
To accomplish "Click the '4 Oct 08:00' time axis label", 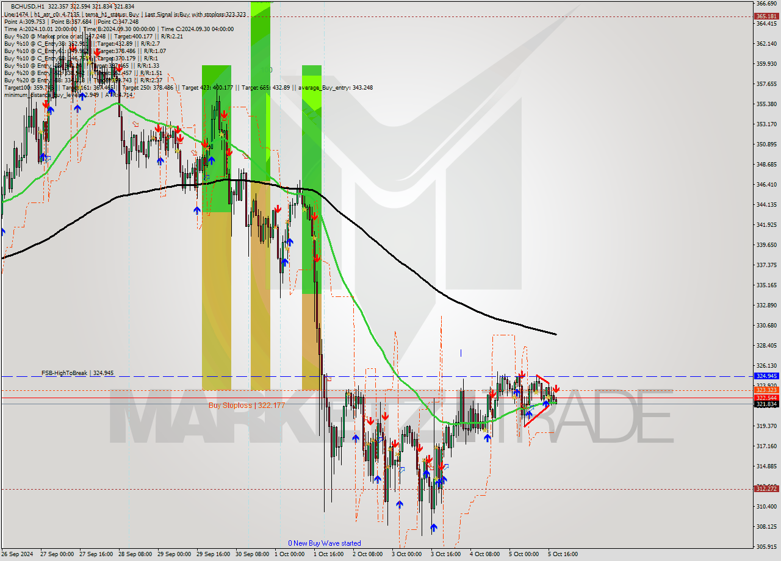I will [x=484, y=554].
